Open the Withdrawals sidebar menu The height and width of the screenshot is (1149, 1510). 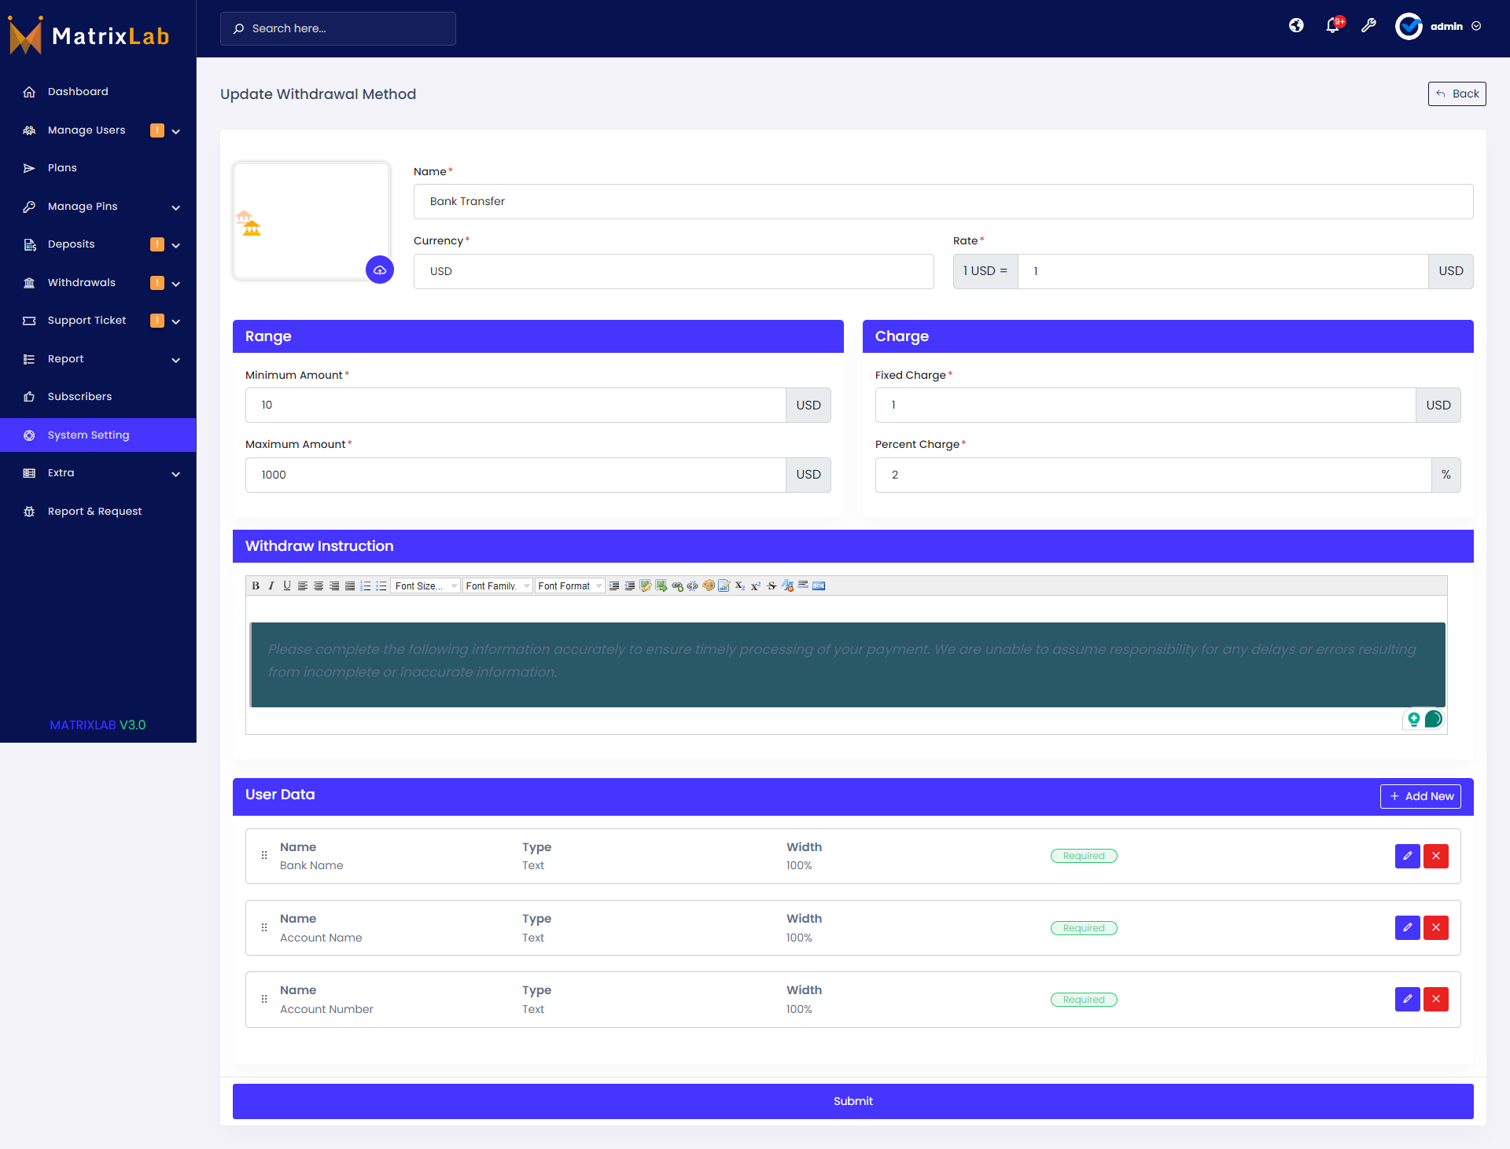click(x=82, y=282)
